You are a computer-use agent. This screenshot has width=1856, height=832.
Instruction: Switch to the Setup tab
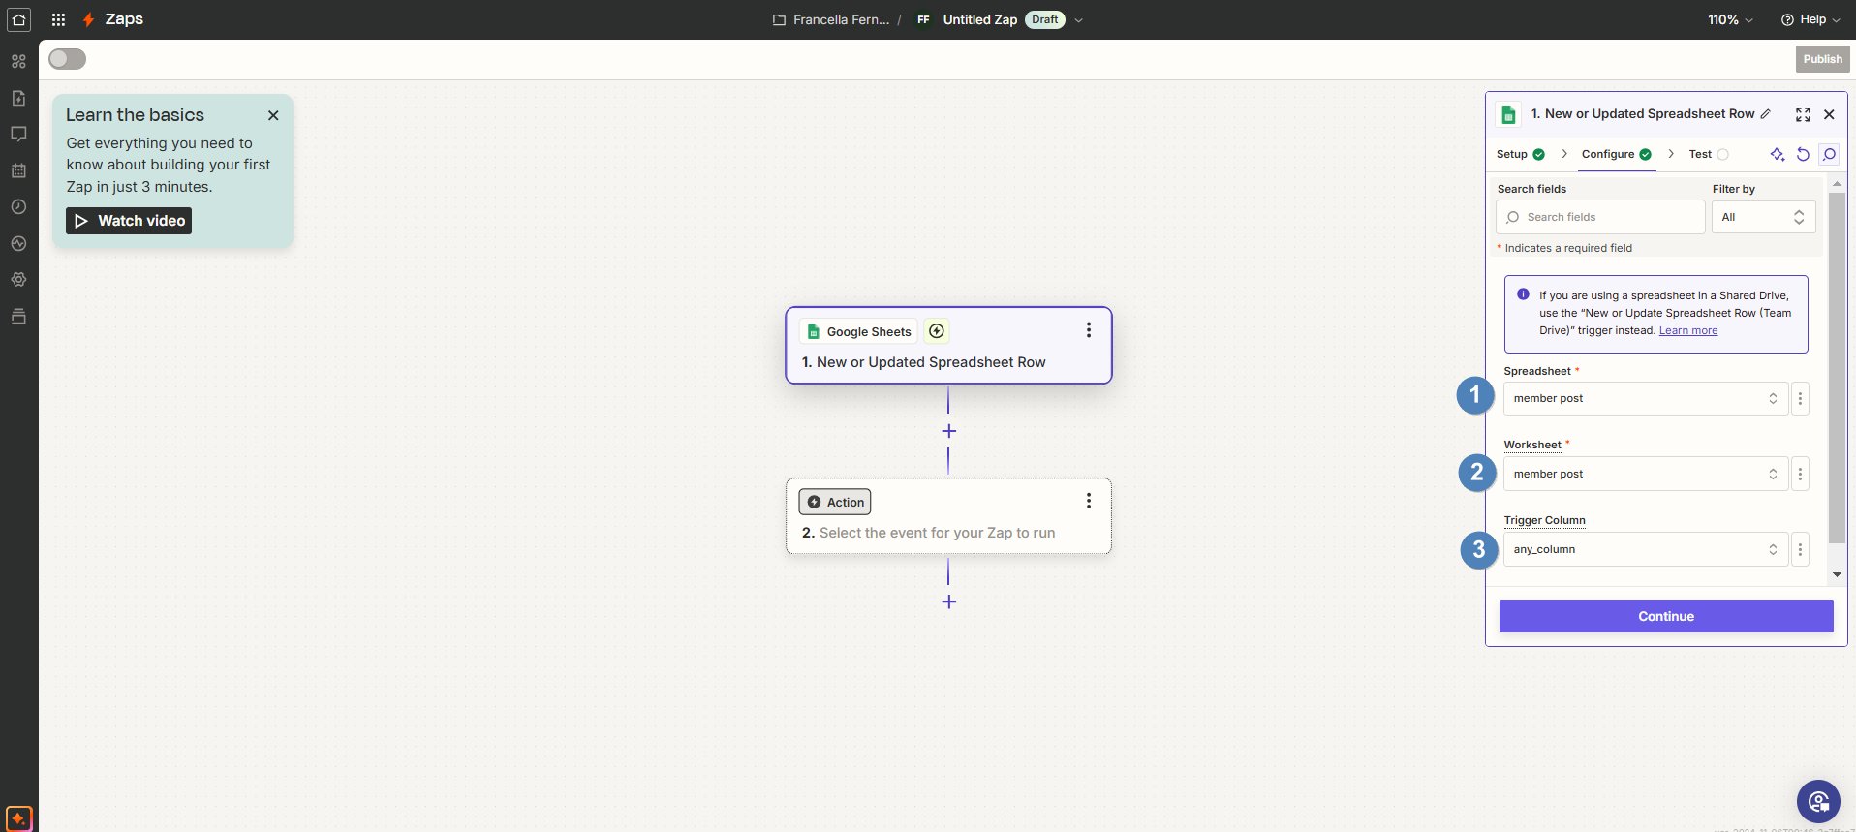pos(1520,154)
